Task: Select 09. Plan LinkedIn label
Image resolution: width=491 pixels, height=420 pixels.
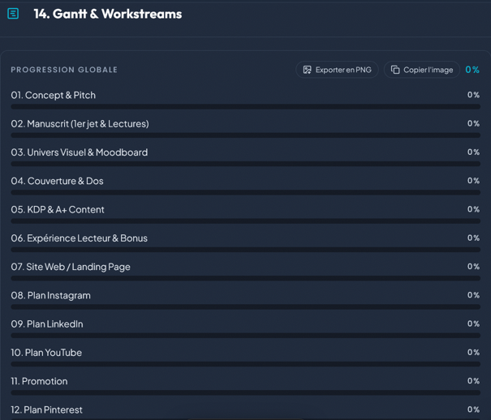Action: click(47, 324)
